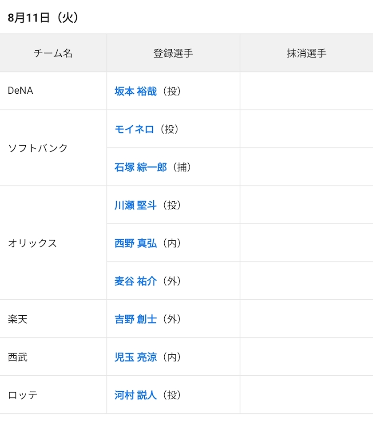Image resolution: width=373 pixels, height=425 pixels.
Task: Open player link 川瀬 堅斗
Action: (135, 205)
